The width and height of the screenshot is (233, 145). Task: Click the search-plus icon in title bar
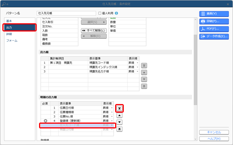[x=5, y=4]
